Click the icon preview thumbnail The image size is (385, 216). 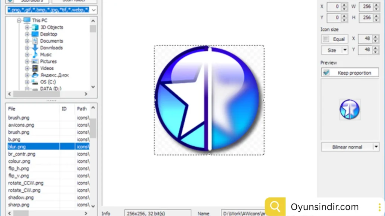tap(350, 109)
